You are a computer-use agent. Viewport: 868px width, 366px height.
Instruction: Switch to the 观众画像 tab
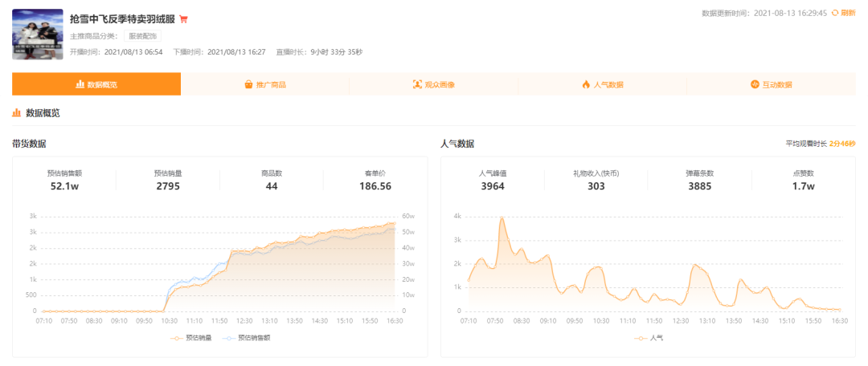(433, 84)
